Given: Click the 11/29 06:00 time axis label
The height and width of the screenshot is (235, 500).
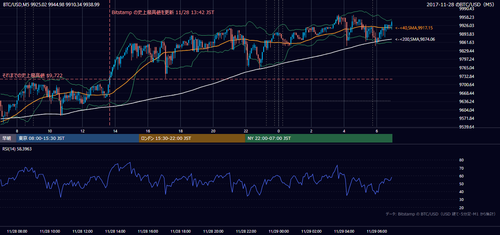Looking at the screenshot, I should pos(376,231).
